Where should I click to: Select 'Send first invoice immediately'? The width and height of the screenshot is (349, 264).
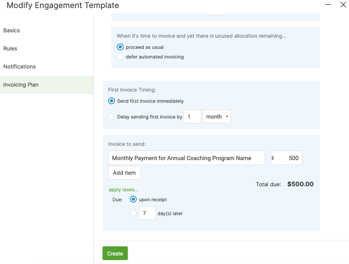point(112,101)
